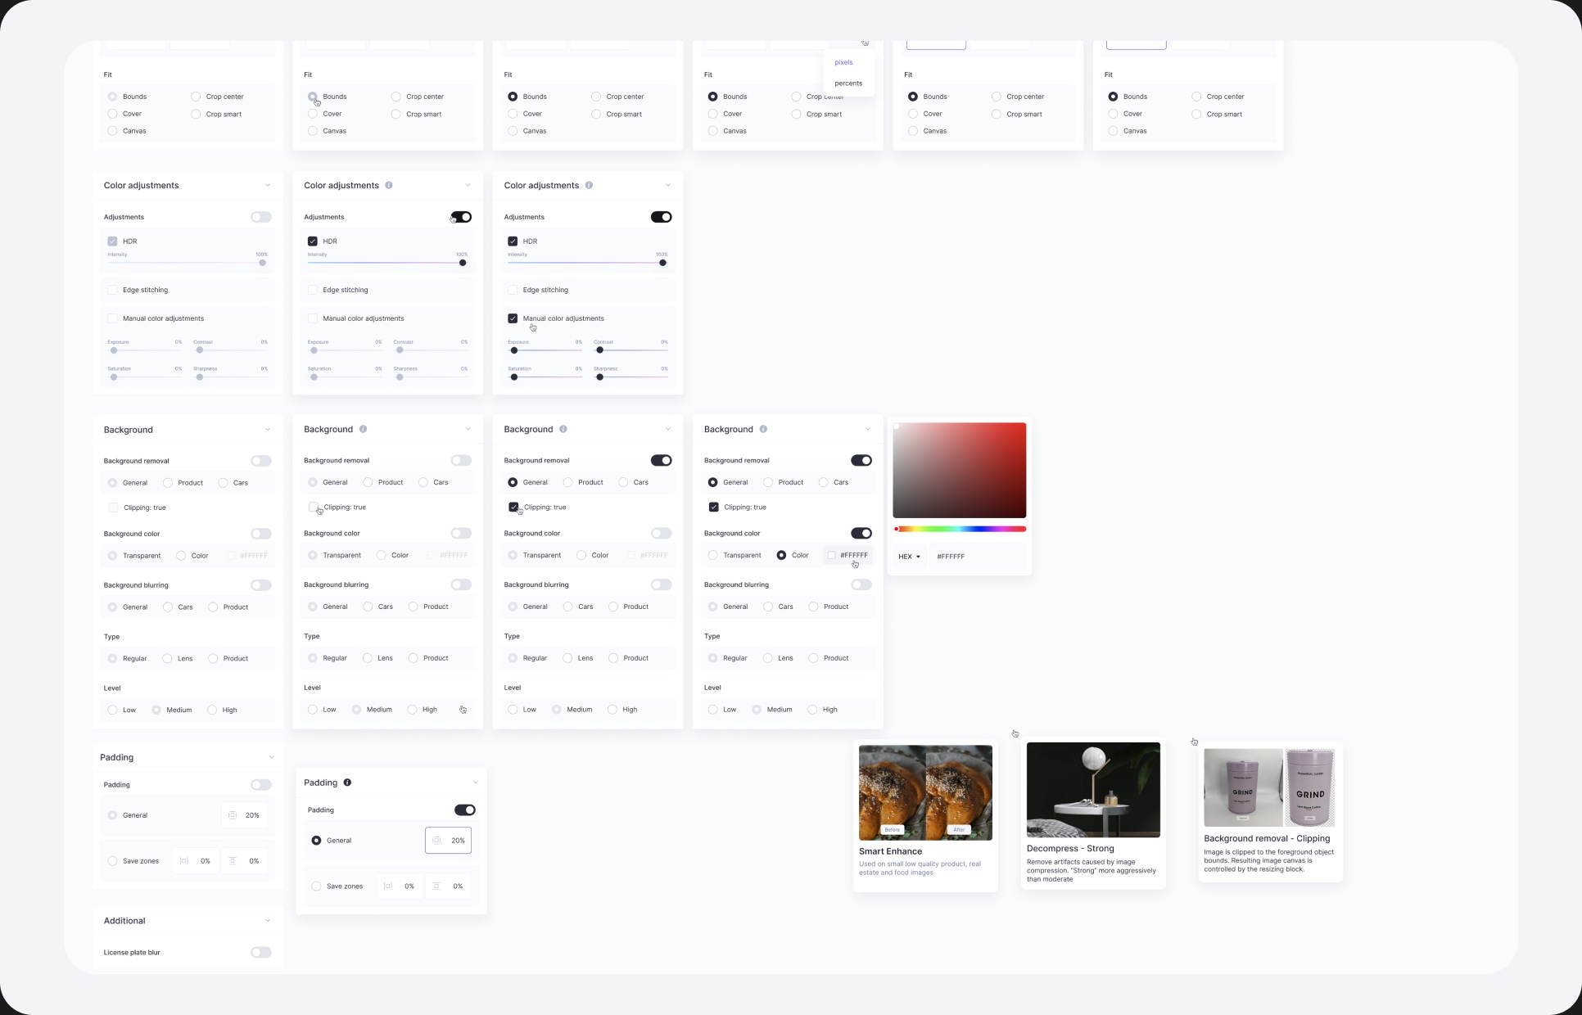Click the Background removal - Clipping card title
The height and width of the screenshot is (1015, 1582).
pyautogui.click(x=1267, y=839)
